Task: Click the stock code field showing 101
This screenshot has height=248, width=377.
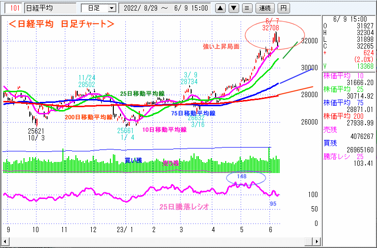Action: click(14, 8)
